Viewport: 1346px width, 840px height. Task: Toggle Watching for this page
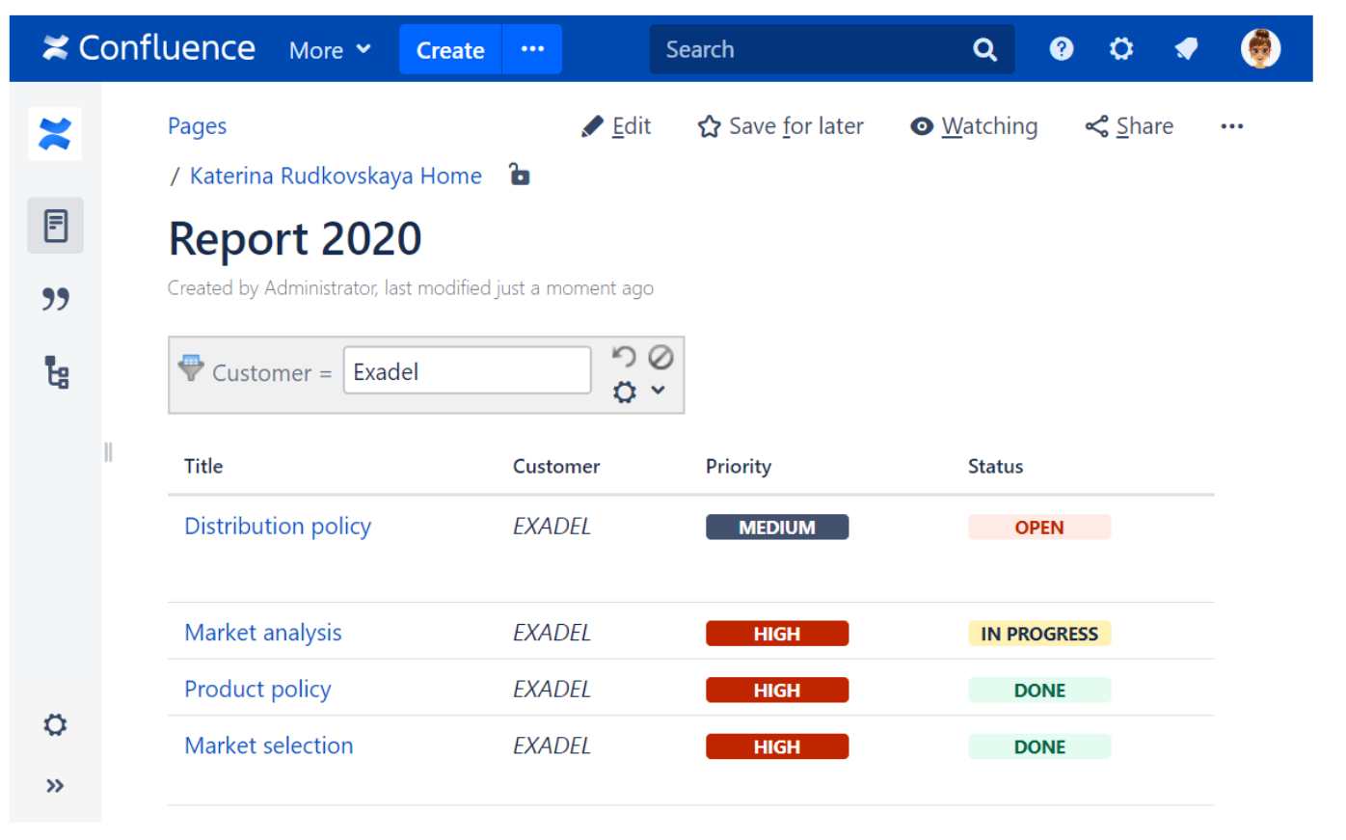[x=974, y=126]
